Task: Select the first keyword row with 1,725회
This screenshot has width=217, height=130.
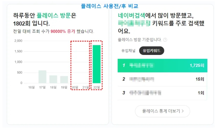Action: (162, 65)
